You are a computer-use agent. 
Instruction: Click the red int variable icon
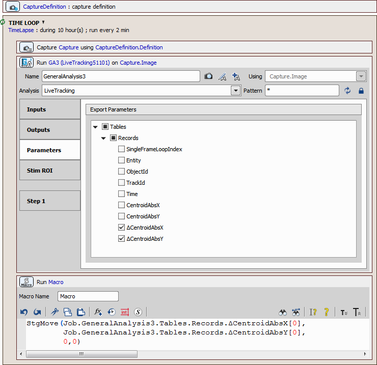click(124, 312)
